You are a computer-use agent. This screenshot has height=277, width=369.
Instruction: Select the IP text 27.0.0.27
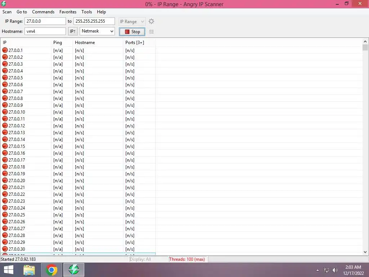17,228
